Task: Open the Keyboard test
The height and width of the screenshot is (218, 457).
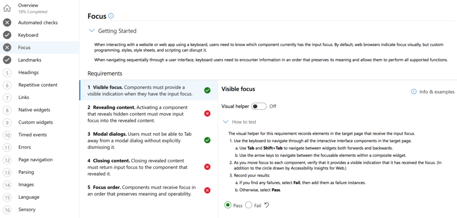Action: (x=28, y=35)
